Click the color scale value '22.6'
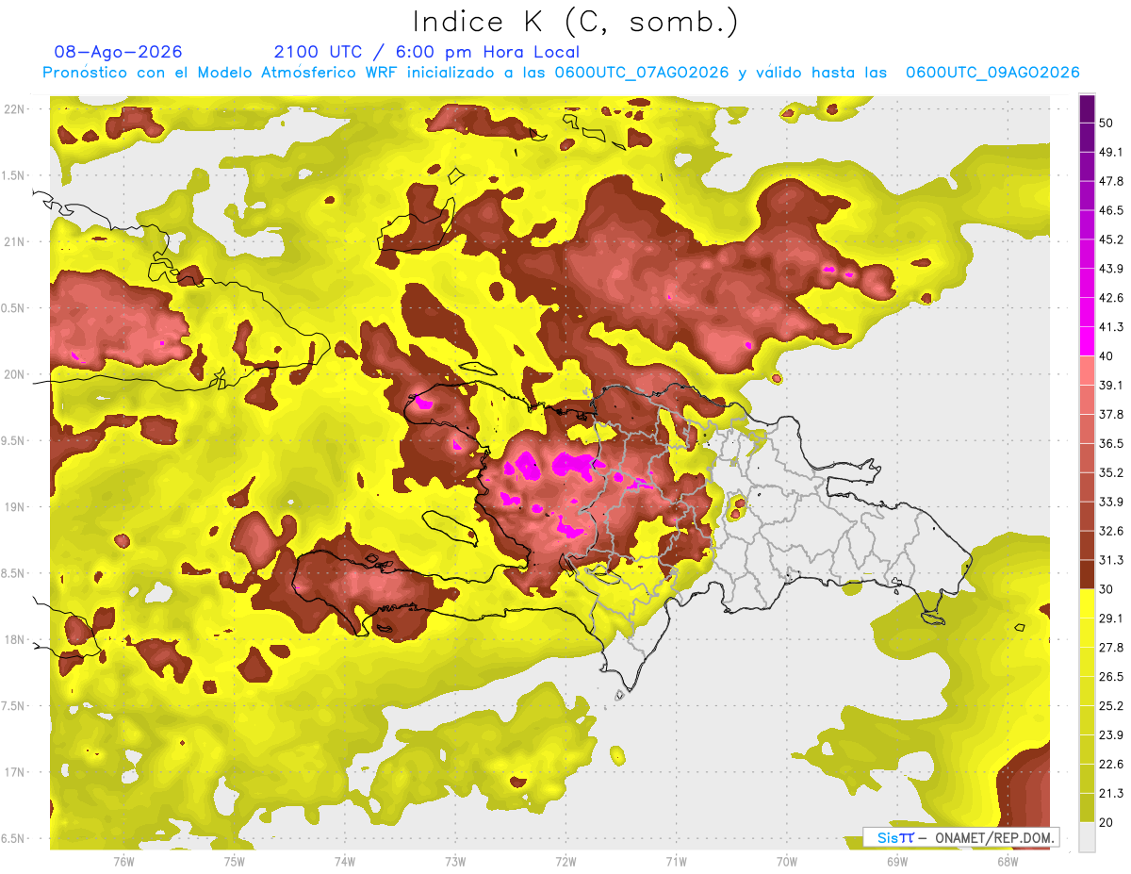 1111,764
